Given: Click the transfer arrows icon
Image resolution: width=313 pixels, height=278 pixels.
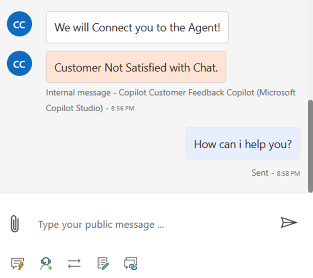Looking at the screenshot, I should (x=74, y=264).
